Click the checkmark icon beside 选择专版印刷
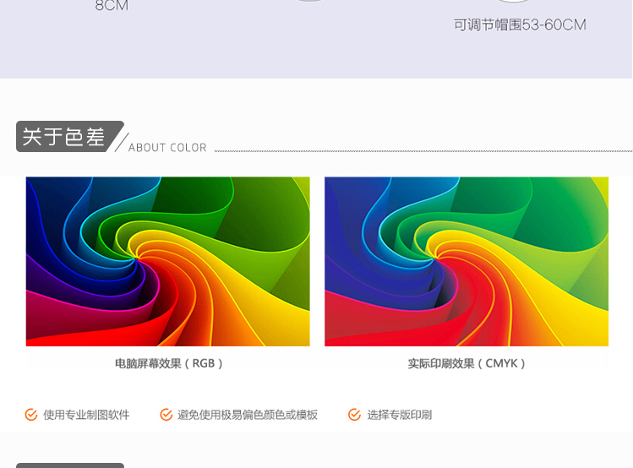Image resolution: width=633 pixels, height=468 pixels. pyautogui.click(x=355, y=415)
